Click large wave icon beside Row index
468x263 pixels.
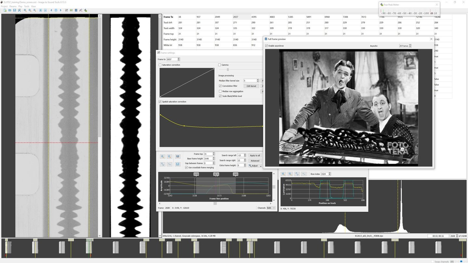click(297, 174)
